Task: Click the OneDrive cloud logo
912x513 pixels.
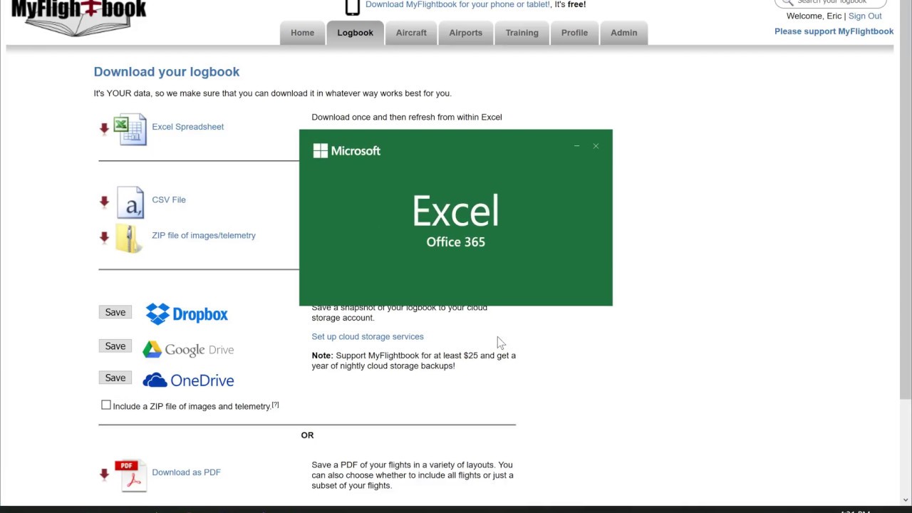Action: (188, 380)
